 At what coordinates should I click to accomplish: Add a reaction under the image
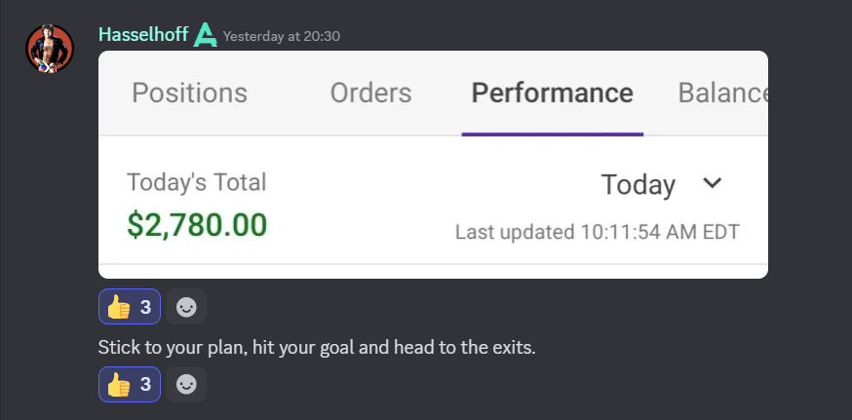[x=186, y=306]
